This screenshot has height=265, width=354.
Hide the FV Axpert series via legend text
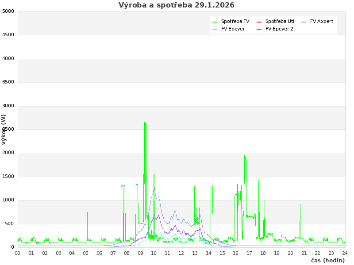(322, 22)
